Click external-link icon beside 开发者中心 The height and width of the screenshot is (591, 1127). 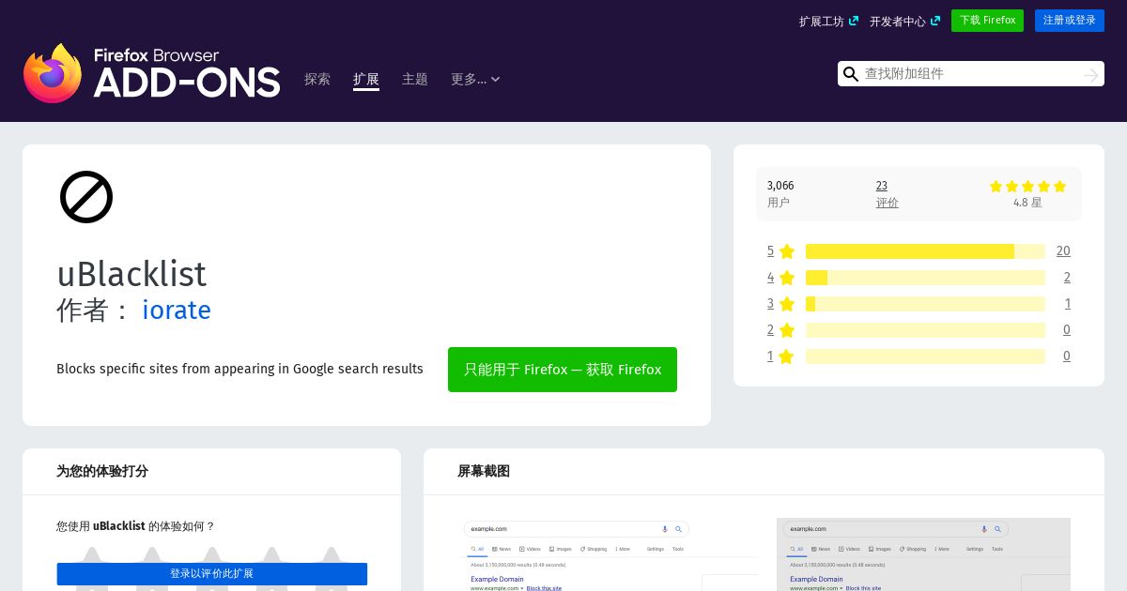point(935,21)
